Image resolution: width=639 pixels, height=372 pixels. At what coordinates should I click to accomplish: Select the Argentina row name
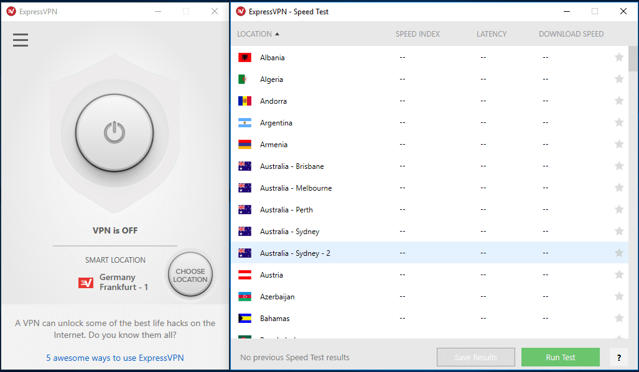coord(276,123)
